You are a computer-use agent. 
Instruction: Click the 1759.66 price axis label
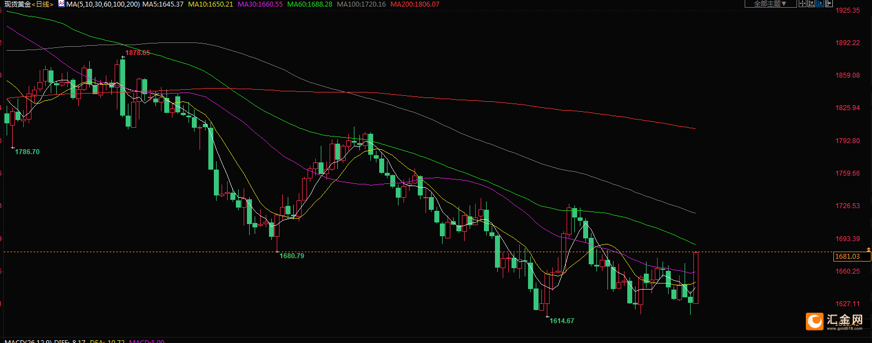pyautogui.click(x=848, y=173)
